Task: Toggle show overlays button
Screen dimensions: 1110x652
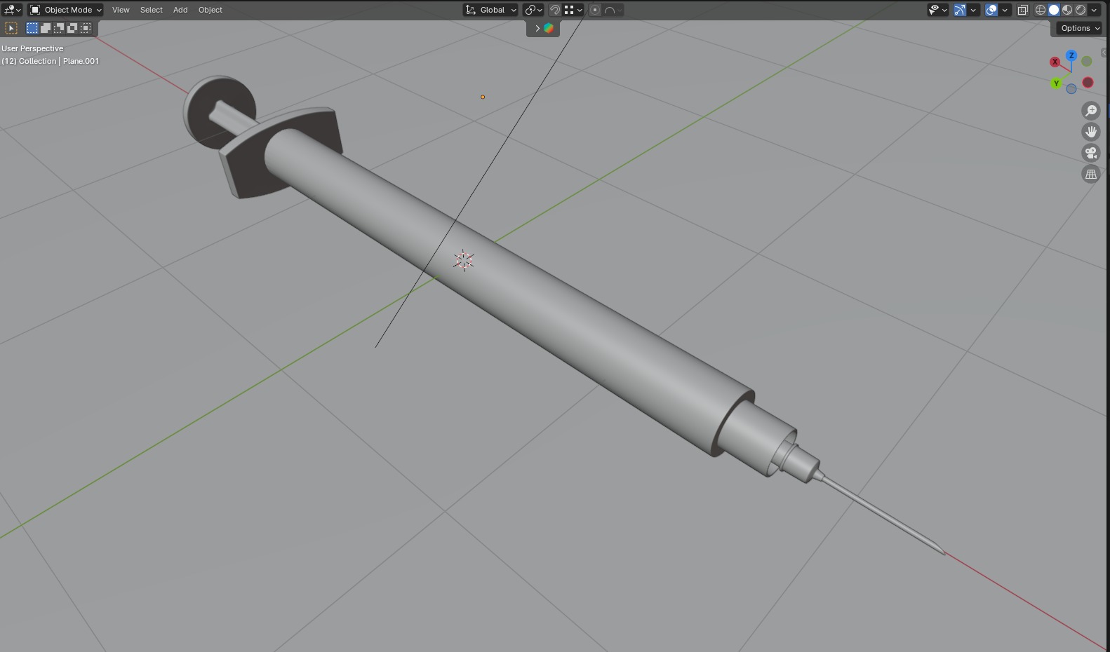Action: 991,10
